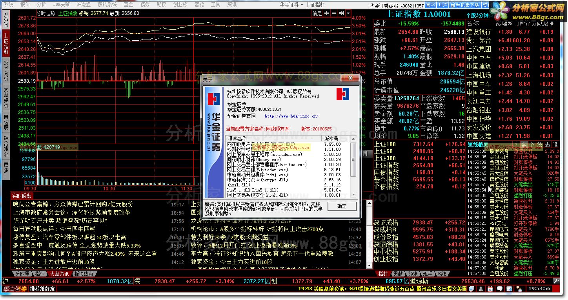Open the chart header dropdown arrow

click(x=348, y=13)
